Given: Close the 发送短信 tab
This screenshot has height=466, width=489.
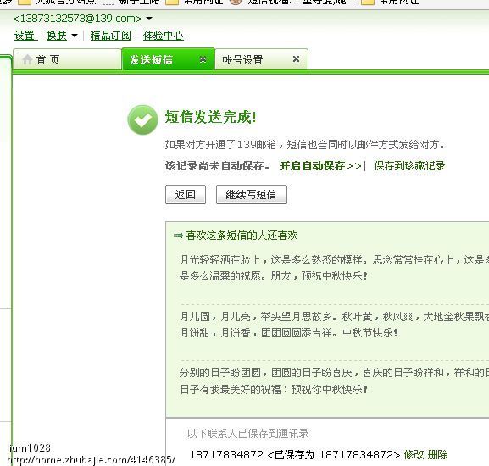Looking at the screenshot, I should click(x=203, y=59).
